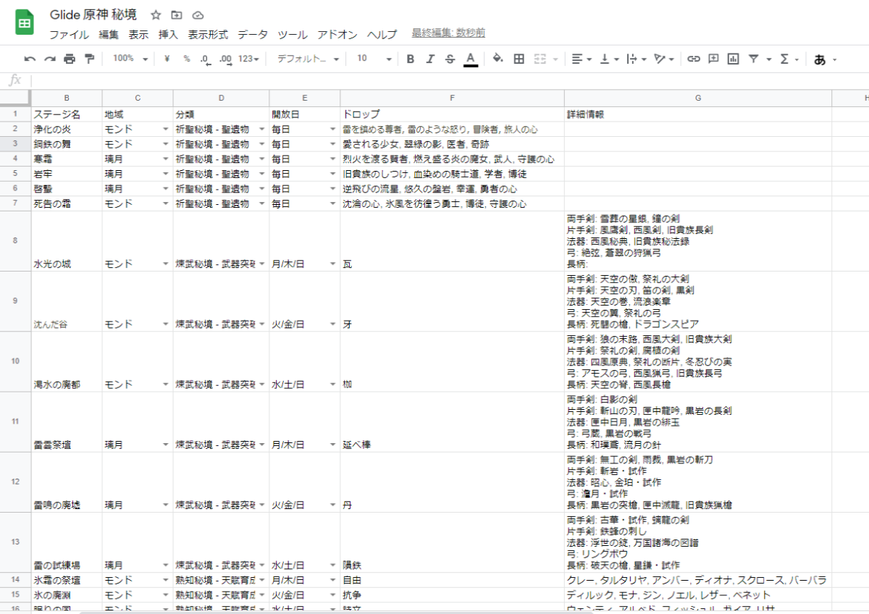Open the 表示 menu
Image resolution: width=869 pixels, height=614 pixels.
(138, 34)
